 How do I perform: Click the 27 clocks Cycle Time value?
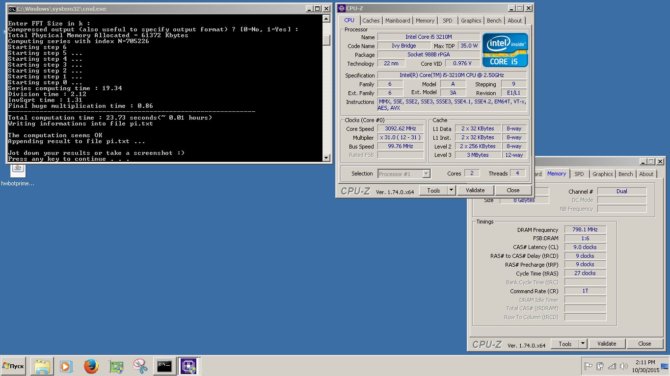click(585, 273)
